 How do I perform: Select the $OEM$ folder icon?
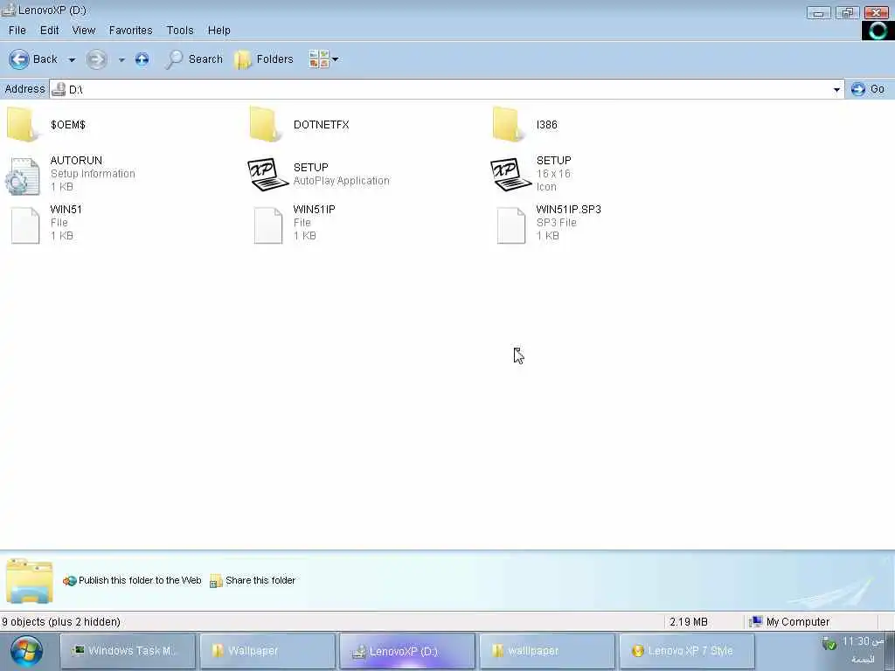(x=23, y=124)
